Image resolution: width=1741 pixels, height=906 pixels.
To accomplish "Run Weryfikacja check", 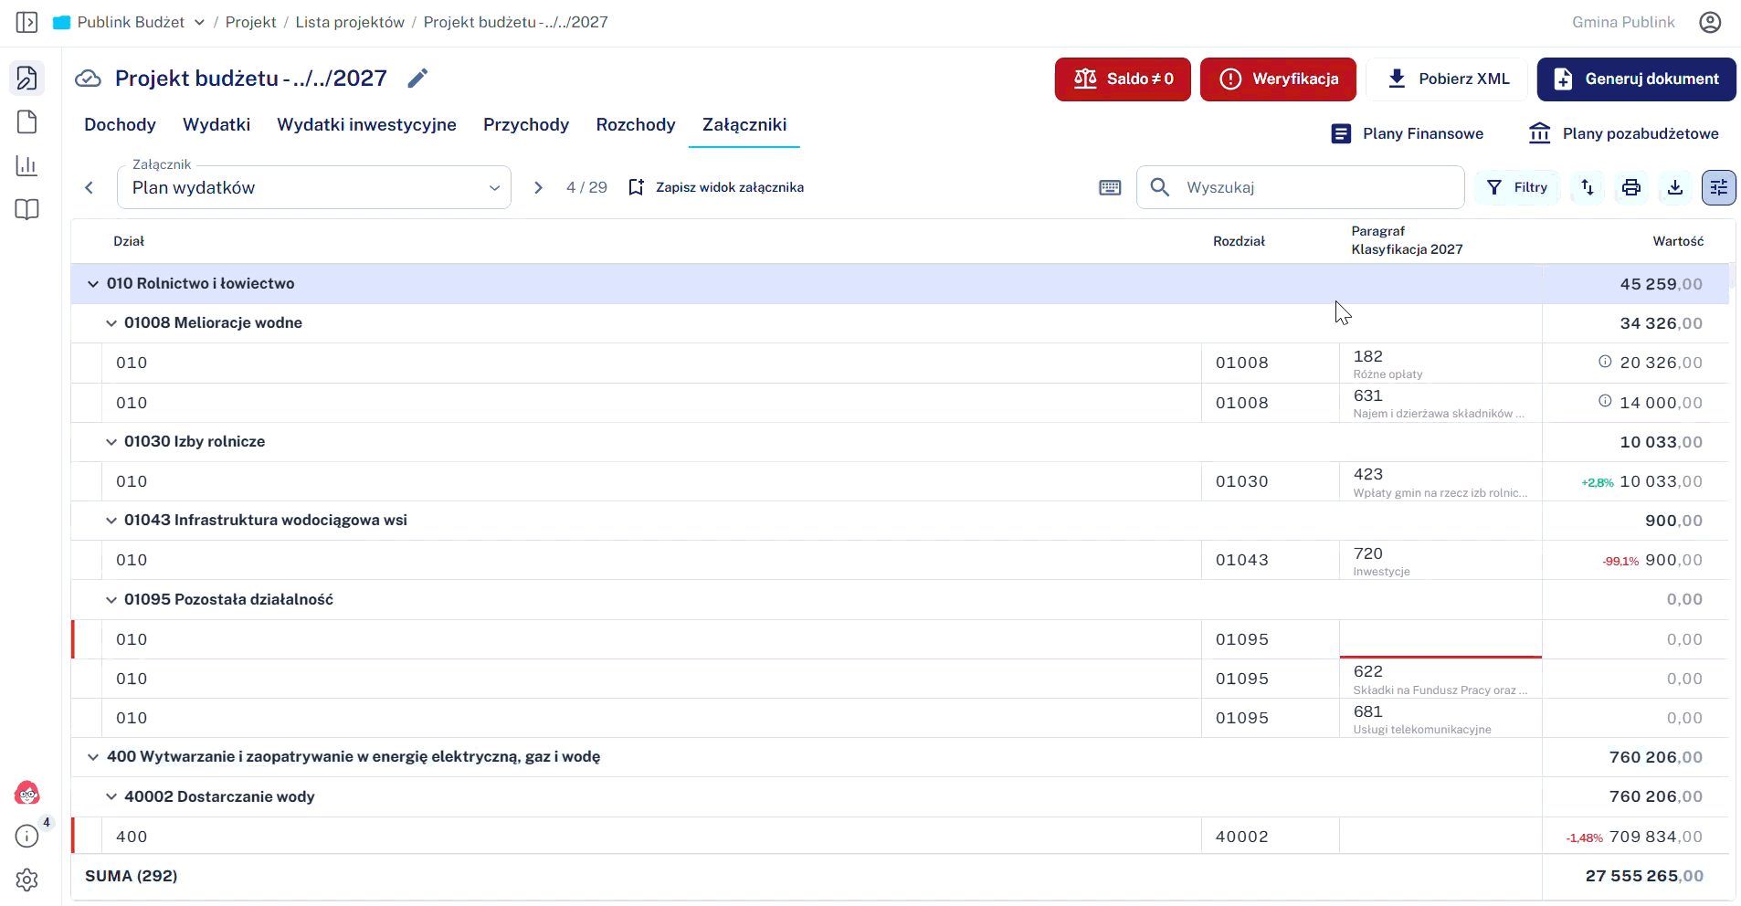I will point(1278,79).
